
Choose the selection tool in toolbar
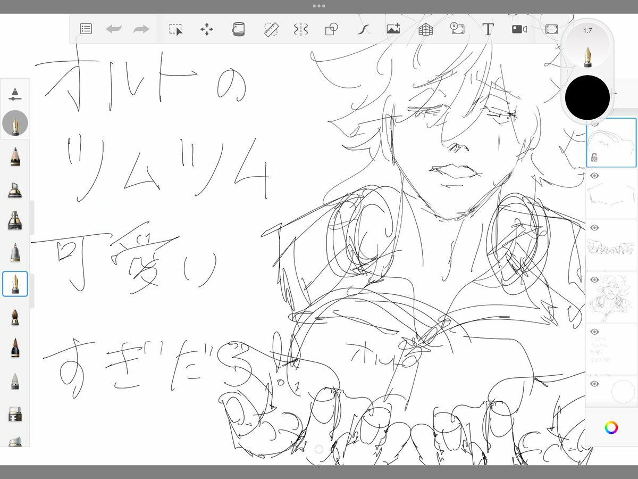tap(175, 29)
